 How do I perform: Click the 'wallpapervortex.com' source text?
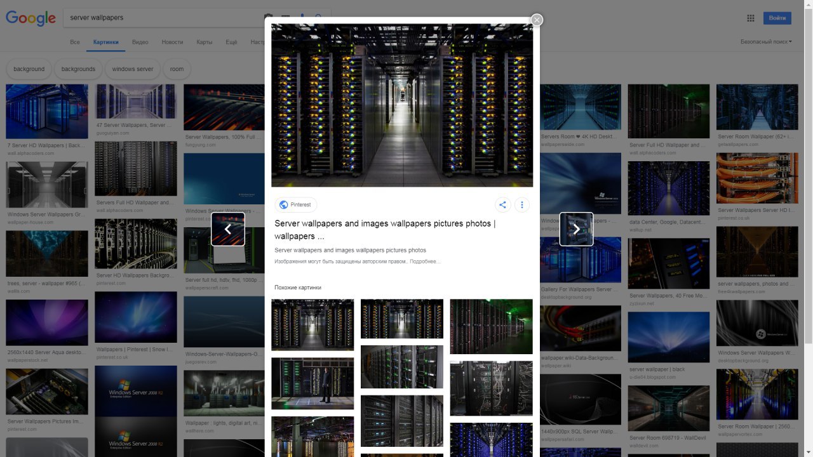[x=740, y=434]
